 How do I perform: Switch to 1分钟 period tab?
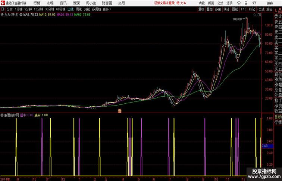(19, 9)
